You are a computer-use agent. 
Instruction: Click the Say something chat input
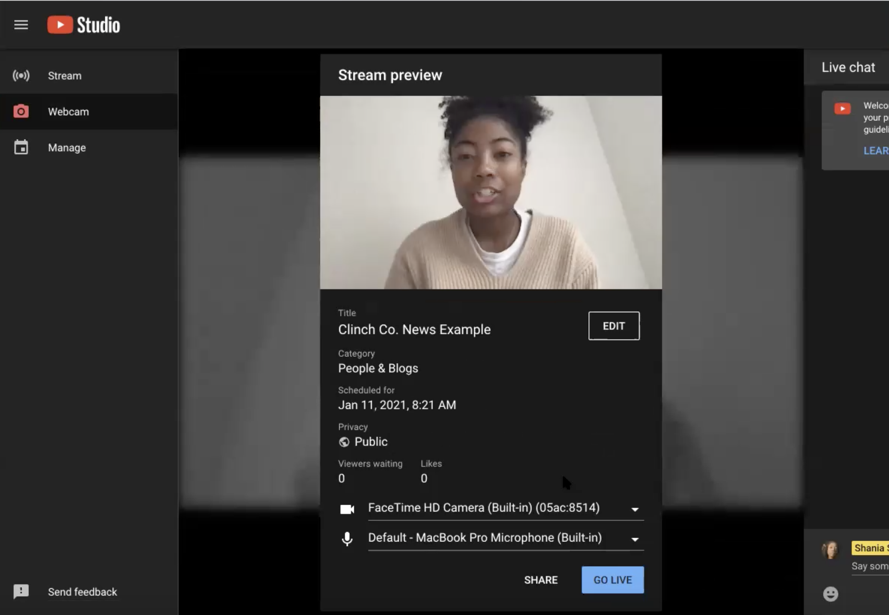coord(870,567)
